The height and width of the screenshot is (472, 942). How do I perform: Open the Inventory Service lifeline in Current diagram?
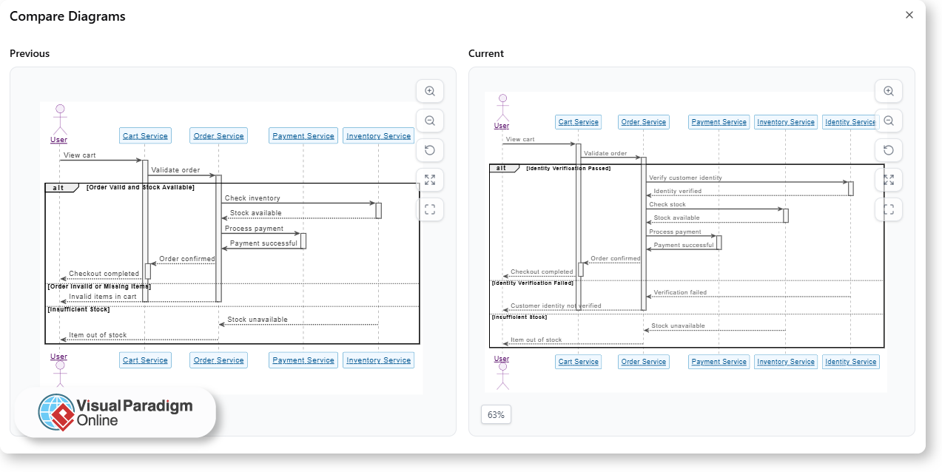(x=785, y=121)
